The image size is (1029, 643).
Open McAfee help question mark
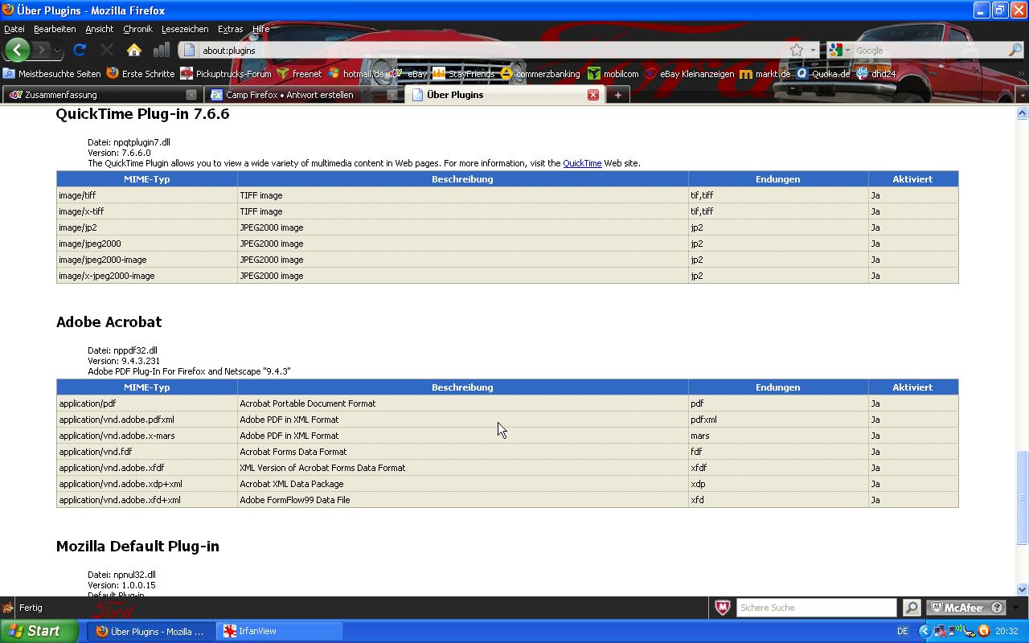pos(997,608)
